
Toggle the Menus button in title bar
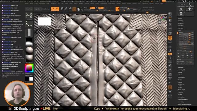164,1
